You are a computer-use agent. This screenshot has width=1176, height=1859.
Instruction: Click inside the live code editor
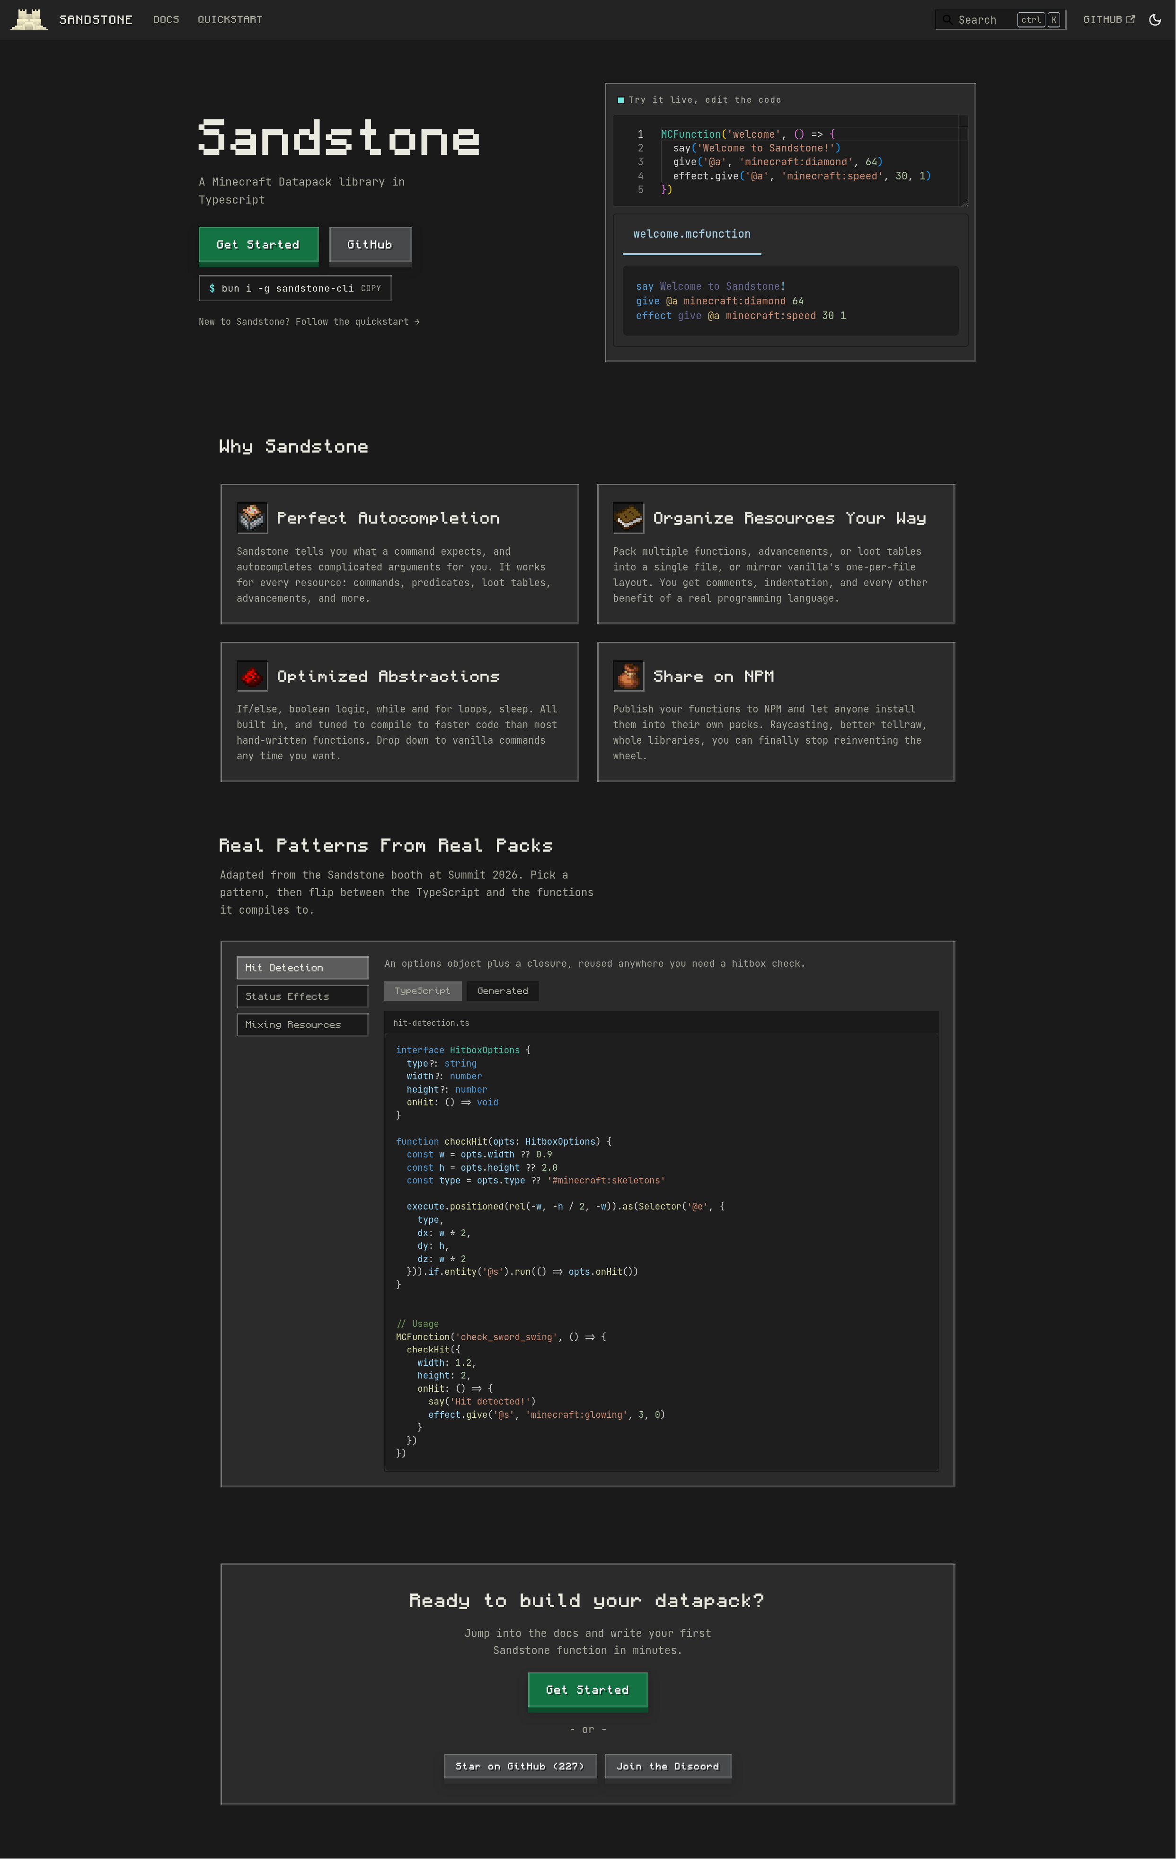pyautogui.click(x=790, y=161)
